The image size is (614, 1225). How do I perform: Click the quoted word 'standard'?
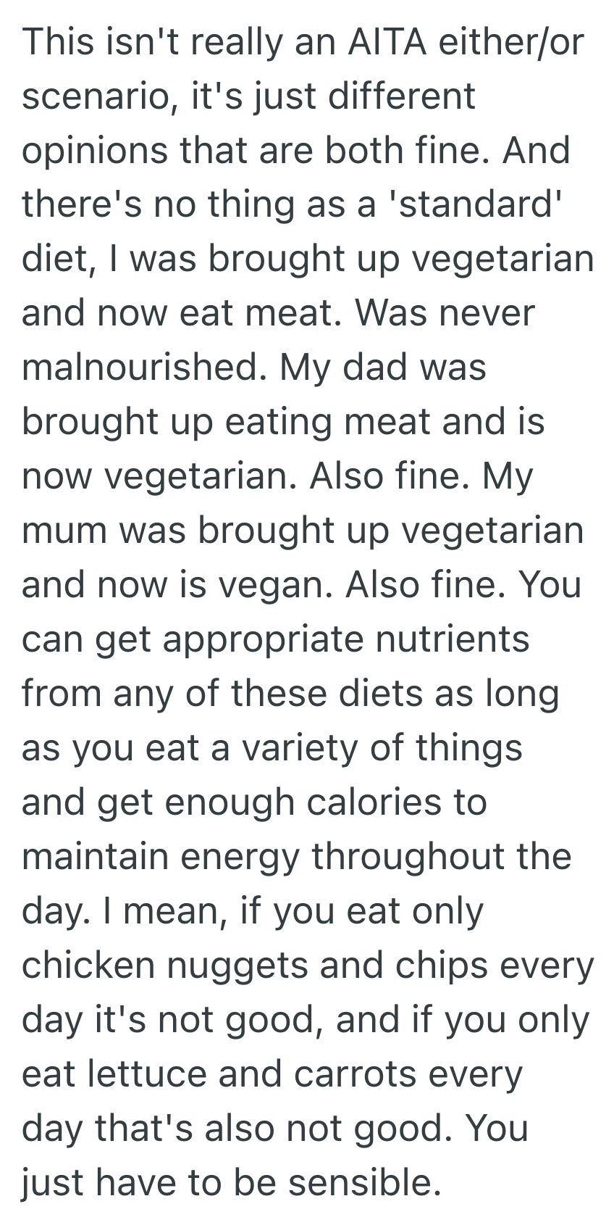(x=476, y=204)
